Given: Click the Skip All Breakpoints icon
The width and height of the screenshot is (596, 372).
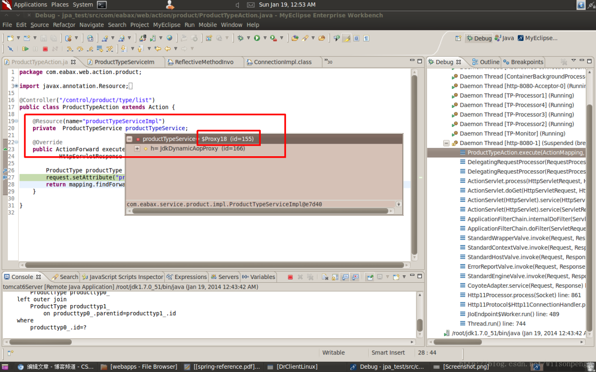Looking at the screenshot, I should click(x=10, y=49).
